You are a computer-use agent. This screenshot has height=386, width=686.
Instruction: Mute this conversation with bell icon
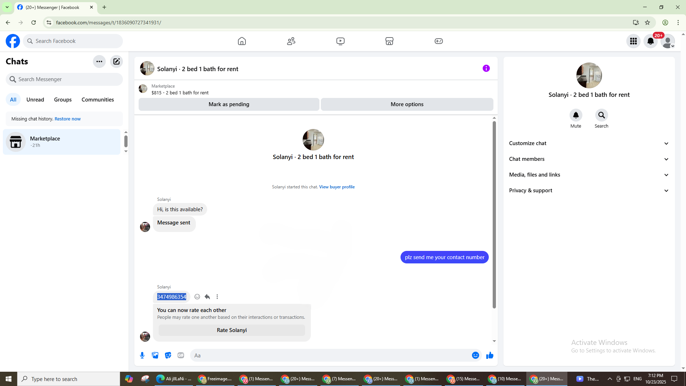(x=576, y=115)
